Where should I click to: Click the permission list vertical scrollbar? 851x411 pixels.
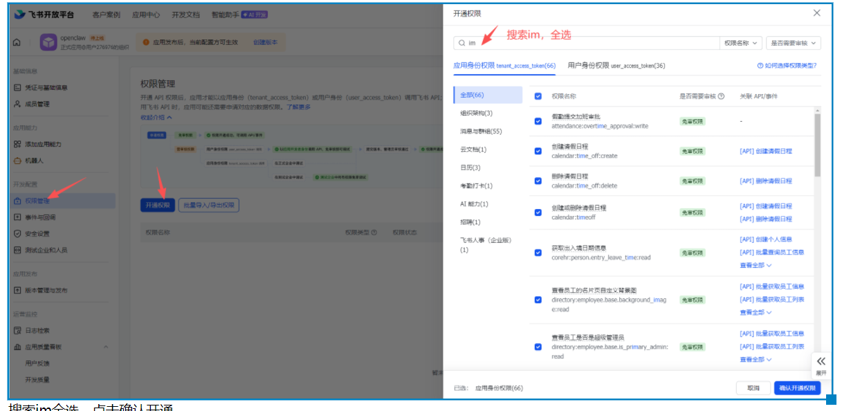click(818, 144)
